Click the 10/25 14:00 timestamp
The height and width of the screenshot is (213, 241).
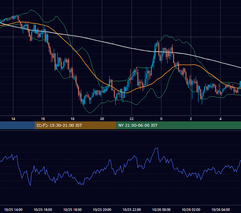[13, 209]
